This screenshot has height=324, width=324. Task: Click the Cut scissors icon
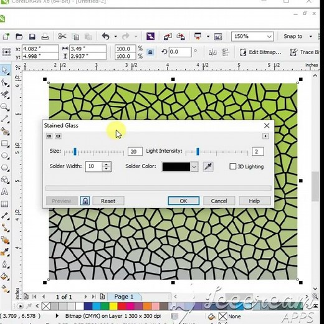[62, 36]
